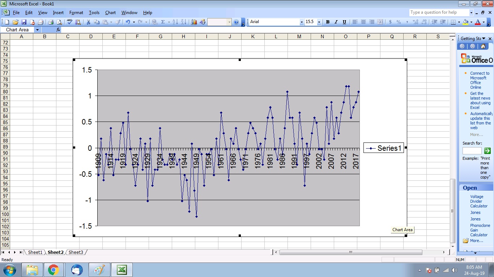Click the Print icon
This screenshot has width=494, height=277.
51,22
